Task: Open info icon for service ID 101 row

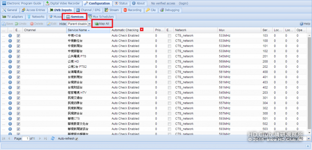Action: click(10, 46)
